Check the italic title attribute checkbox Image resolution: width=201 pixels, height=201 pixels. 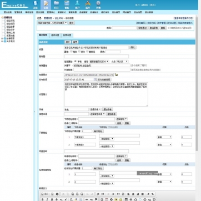pos(79,52)
